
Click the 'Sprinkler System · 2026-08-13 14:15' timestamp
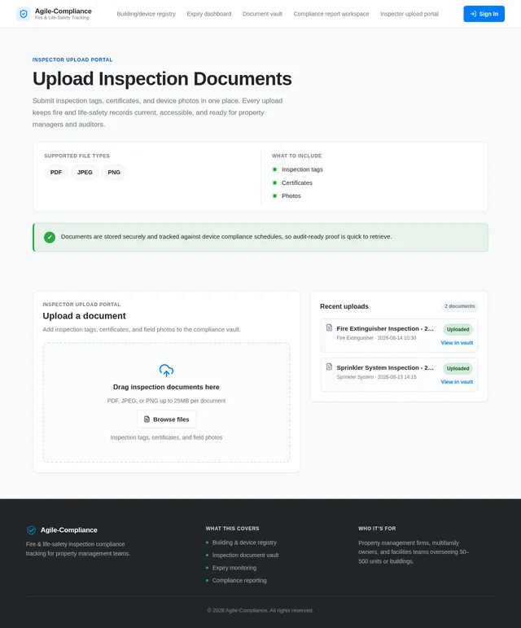click(x=376, y=377)
